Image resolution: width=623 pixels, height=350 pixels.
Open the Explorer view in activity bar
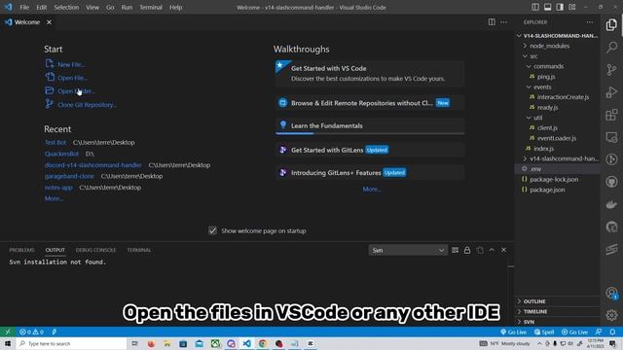(611, 24)
